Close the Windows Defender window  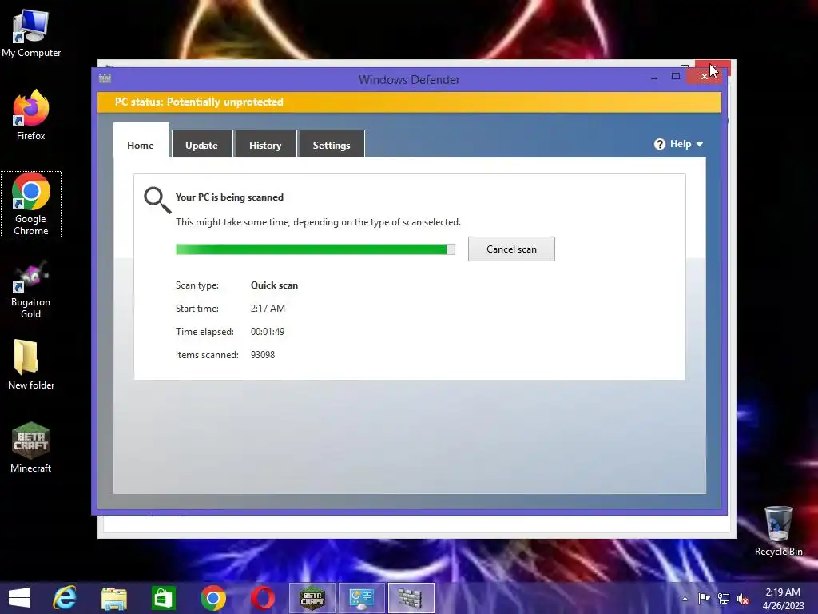(705, 76)
